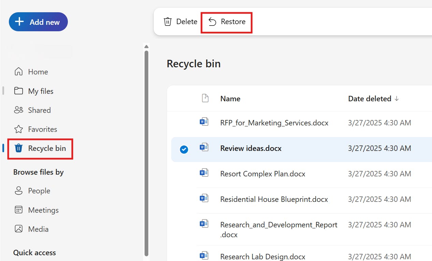Click scrollbar up arrow in sidebar
The height and width of the screenshot is (261, 432).
tap(146, 47)
